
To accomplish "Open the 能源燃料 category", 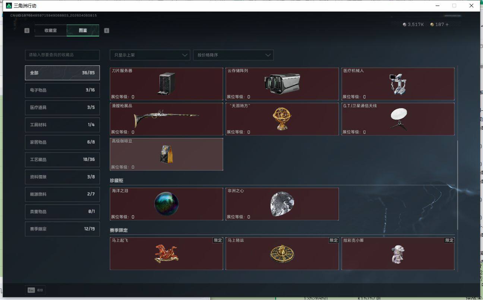I will pyautogui.click(x=62, y=194).
